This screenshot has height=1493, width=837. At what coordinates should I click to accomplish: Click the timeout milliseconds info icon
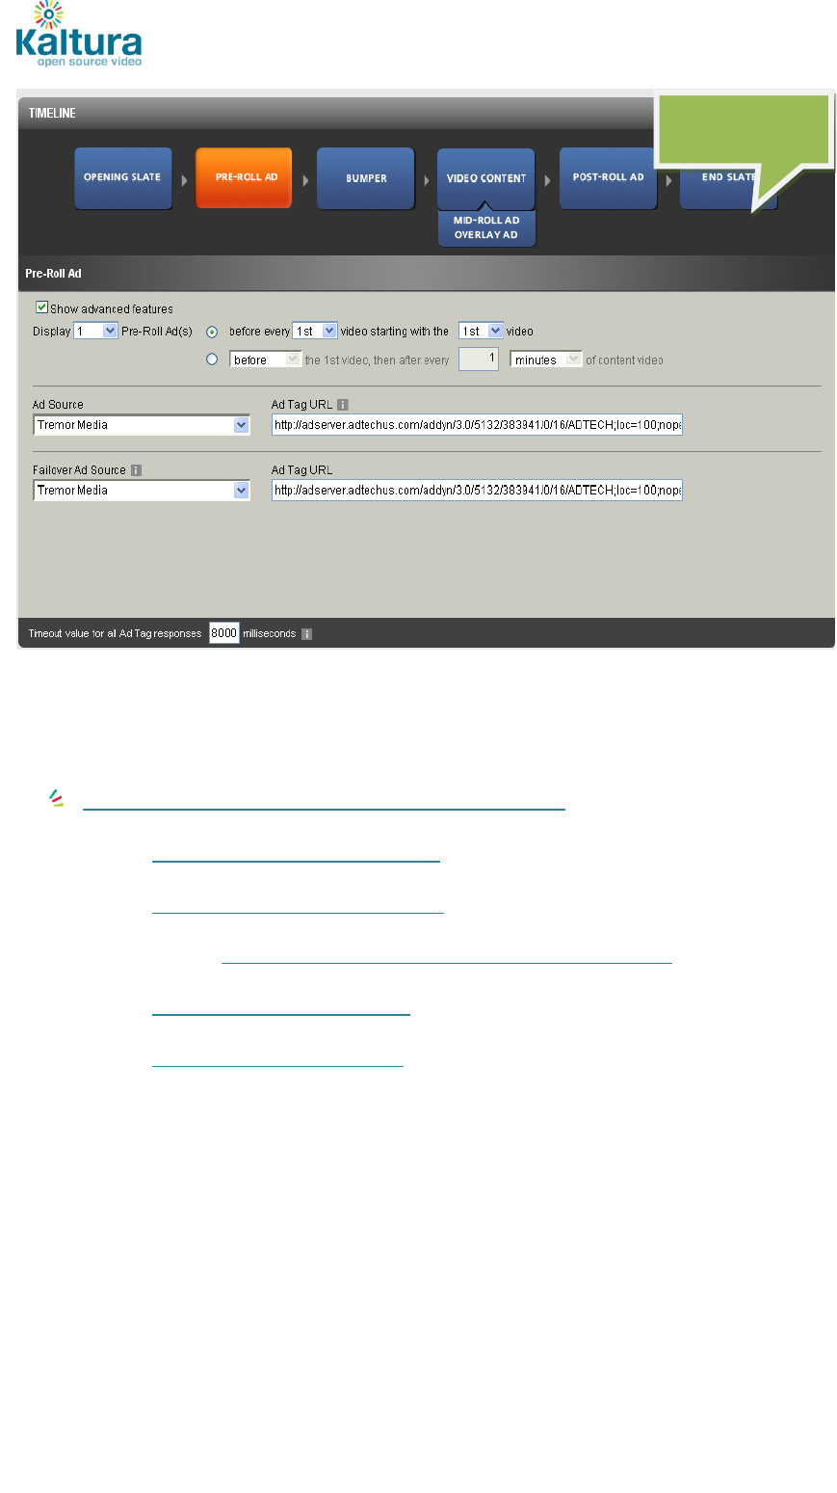[x=306, y=634]
